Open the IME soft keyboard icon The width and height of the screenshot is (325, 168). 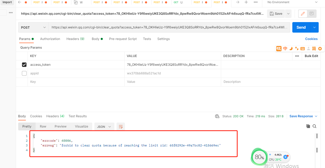click(303, 49)
